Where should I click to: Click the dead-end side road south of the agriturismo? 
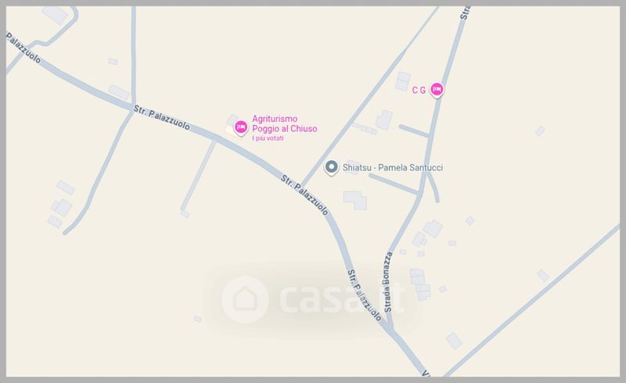click(198, 177)
